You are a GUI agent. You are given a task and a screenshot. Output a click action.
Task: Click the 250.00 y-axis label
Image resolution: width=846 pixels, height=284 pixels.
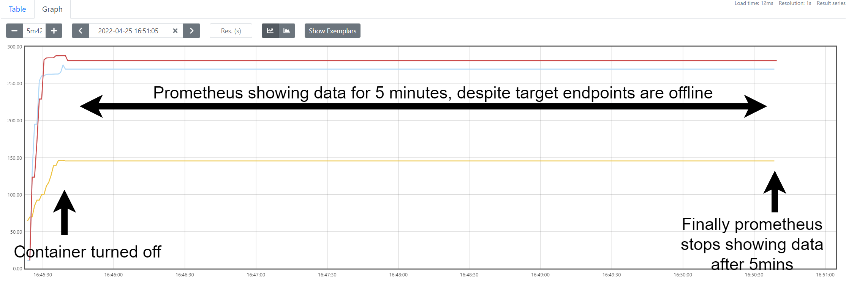14,84
